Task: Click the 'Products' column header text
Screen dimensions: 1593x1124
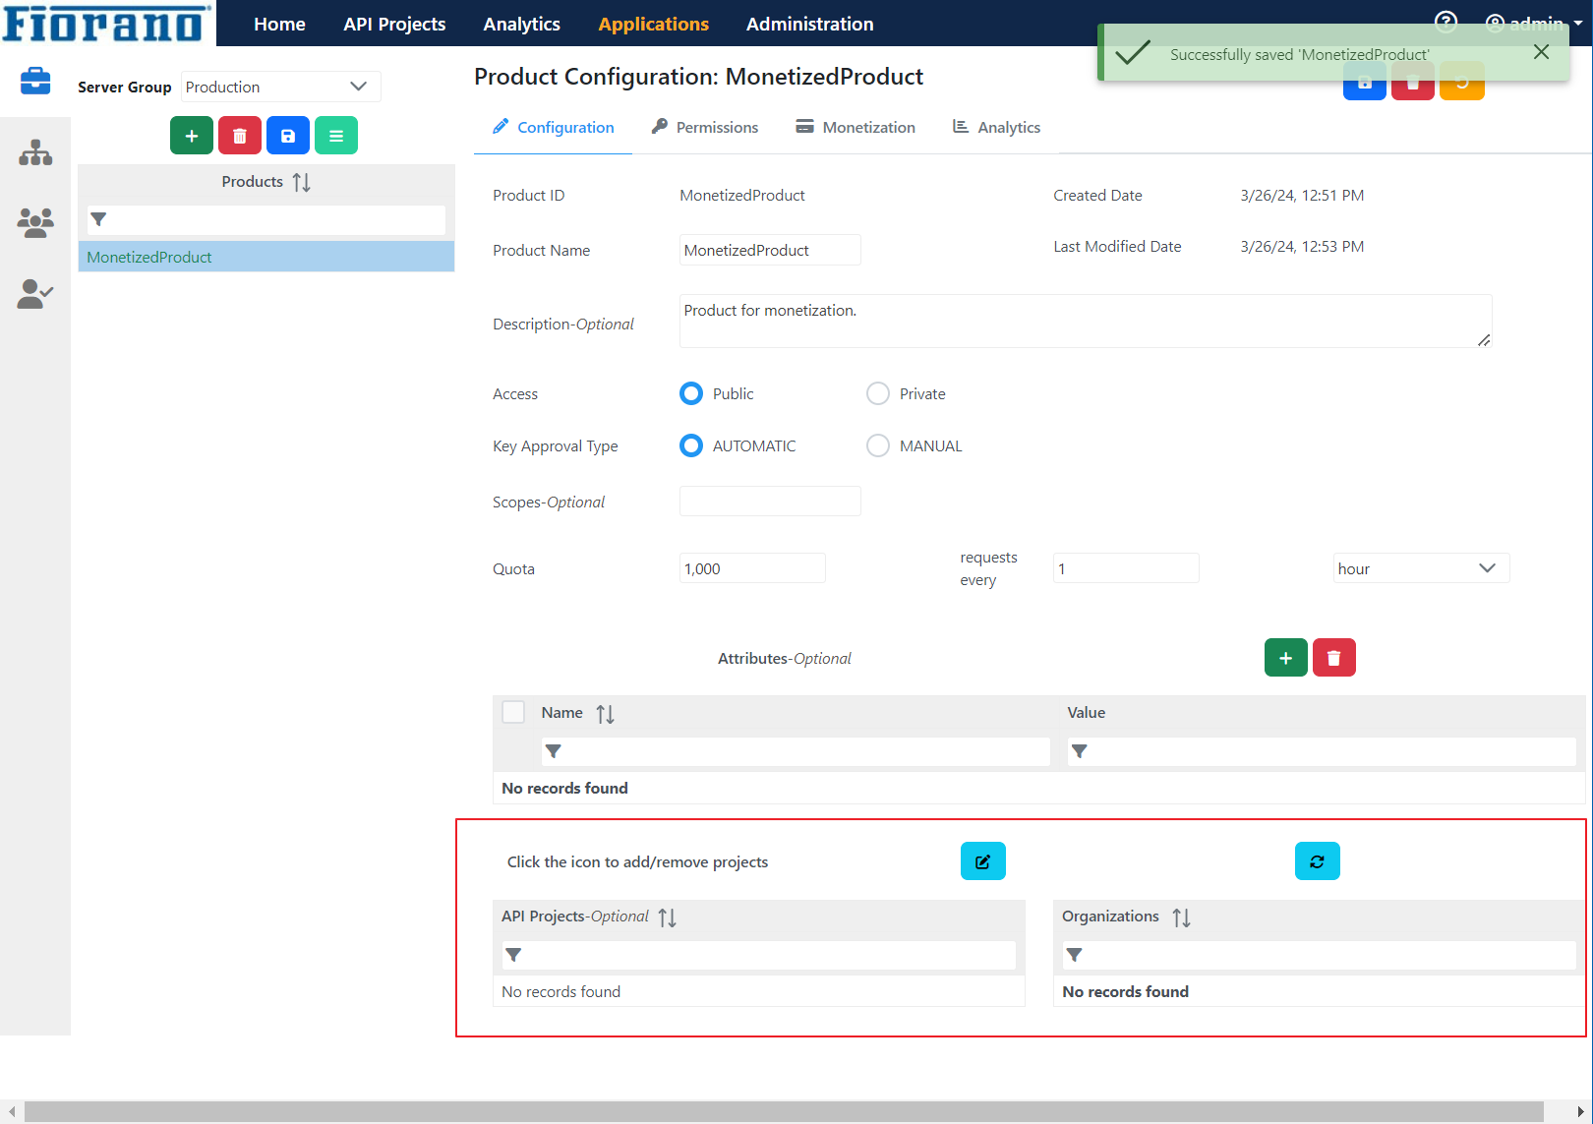Action: [252, 182]
